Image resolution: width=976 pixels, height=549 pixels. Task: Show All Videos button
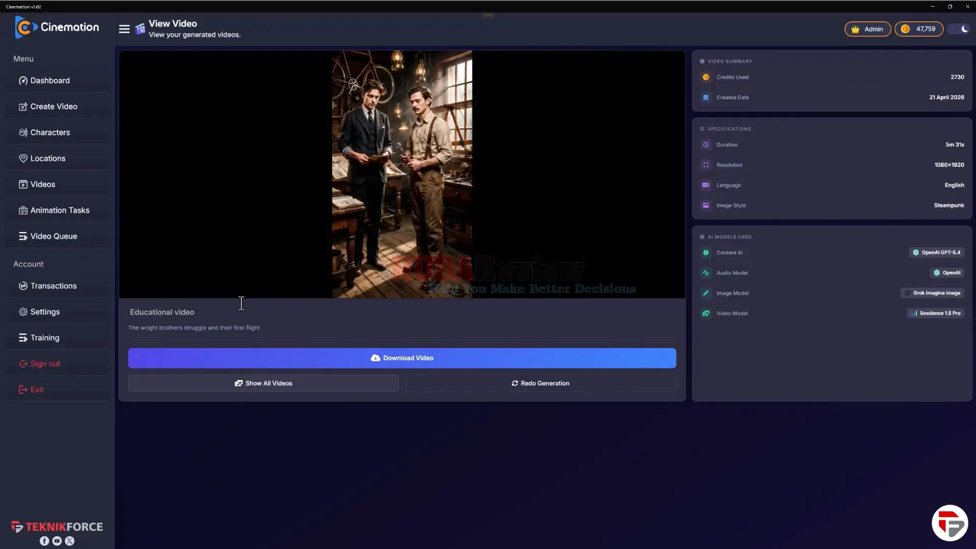[x=263, y=383]
